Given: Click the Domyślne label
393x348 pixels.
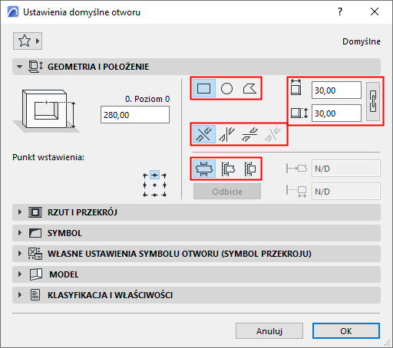Looking at the screenshot, I should point(362,41).
